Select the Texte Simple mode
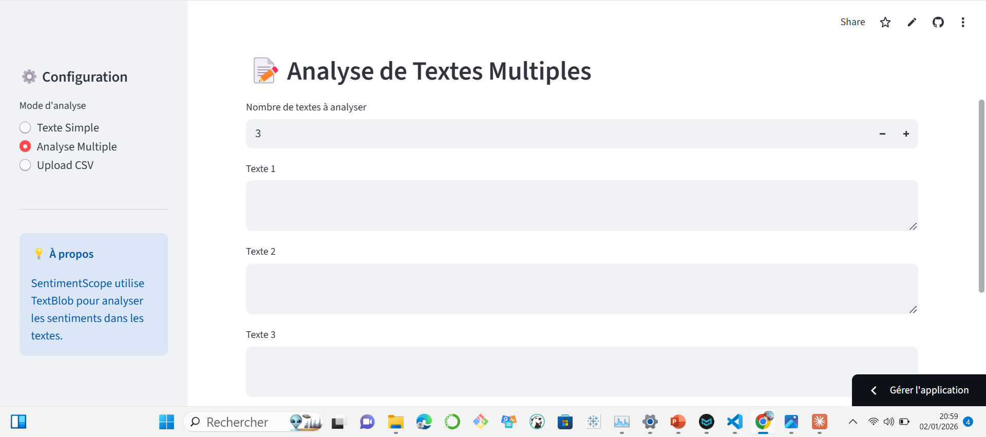Image resolution: width=986 pixels, height=437 pixels. (25, 127)
